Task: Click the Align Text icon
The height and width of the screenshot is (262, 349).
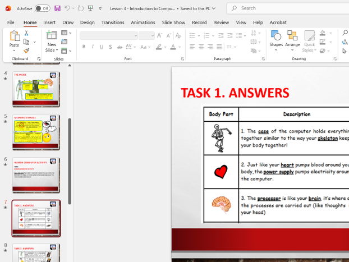Action: [254, 42]
